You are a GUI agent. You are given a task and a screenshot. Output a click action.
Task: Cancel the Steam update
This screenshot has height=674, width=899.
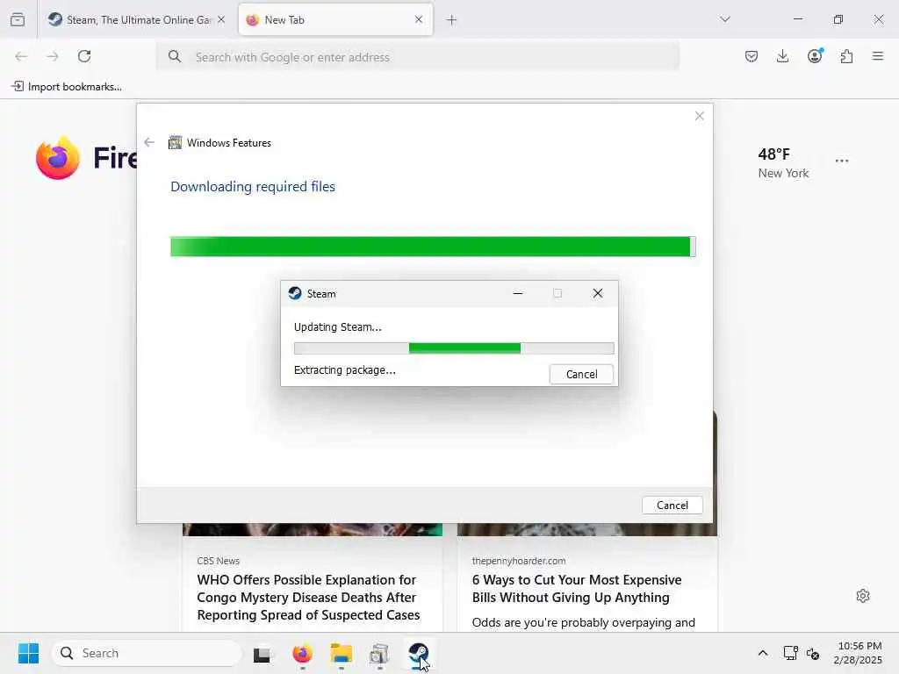pos(581,374)
